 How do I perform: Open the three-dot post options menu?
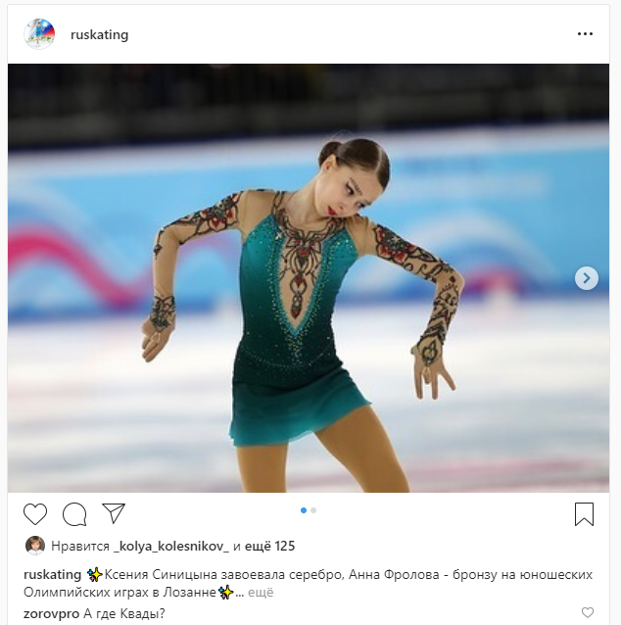pyautogui.click(x=585, y=34)
